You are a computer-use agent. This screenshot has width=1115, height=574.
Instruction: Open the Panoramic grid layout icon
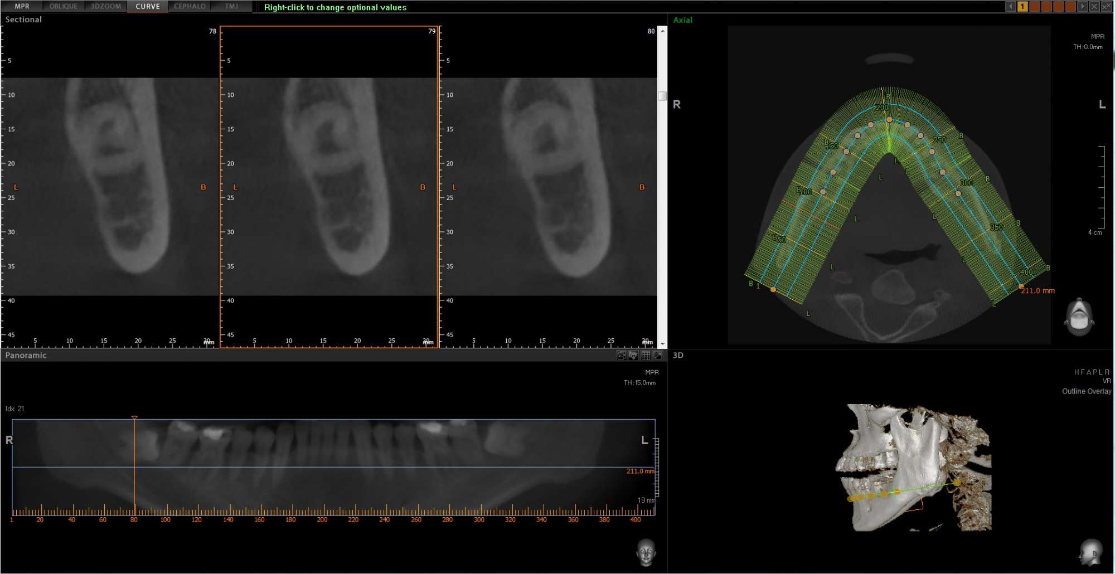coord(646,356)
